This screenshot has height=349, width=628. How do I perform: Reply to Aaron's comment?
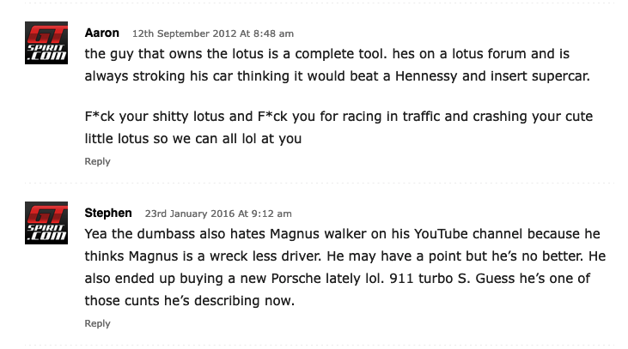(x=97, y=161)
